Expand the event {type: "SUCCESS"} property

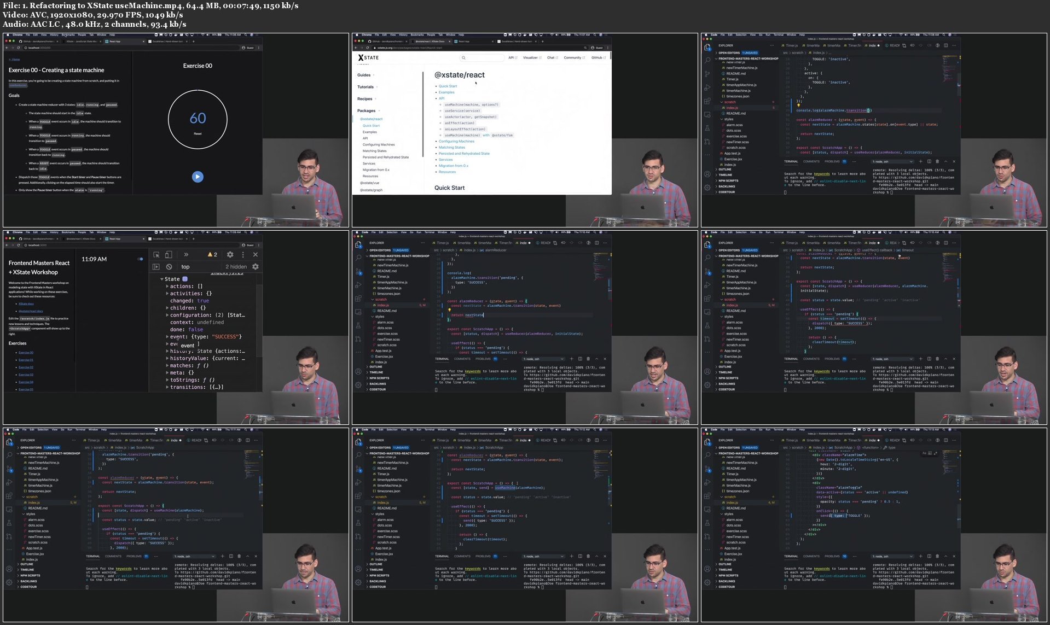point(167,336)
